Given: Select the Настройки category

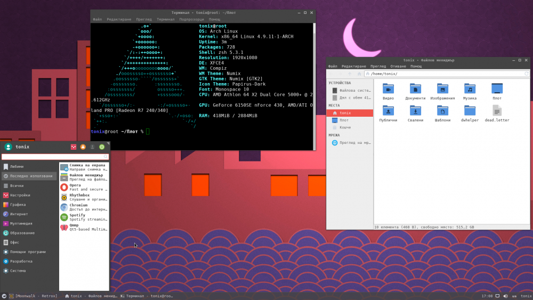Looking at the screenshot, I should 29,195.
